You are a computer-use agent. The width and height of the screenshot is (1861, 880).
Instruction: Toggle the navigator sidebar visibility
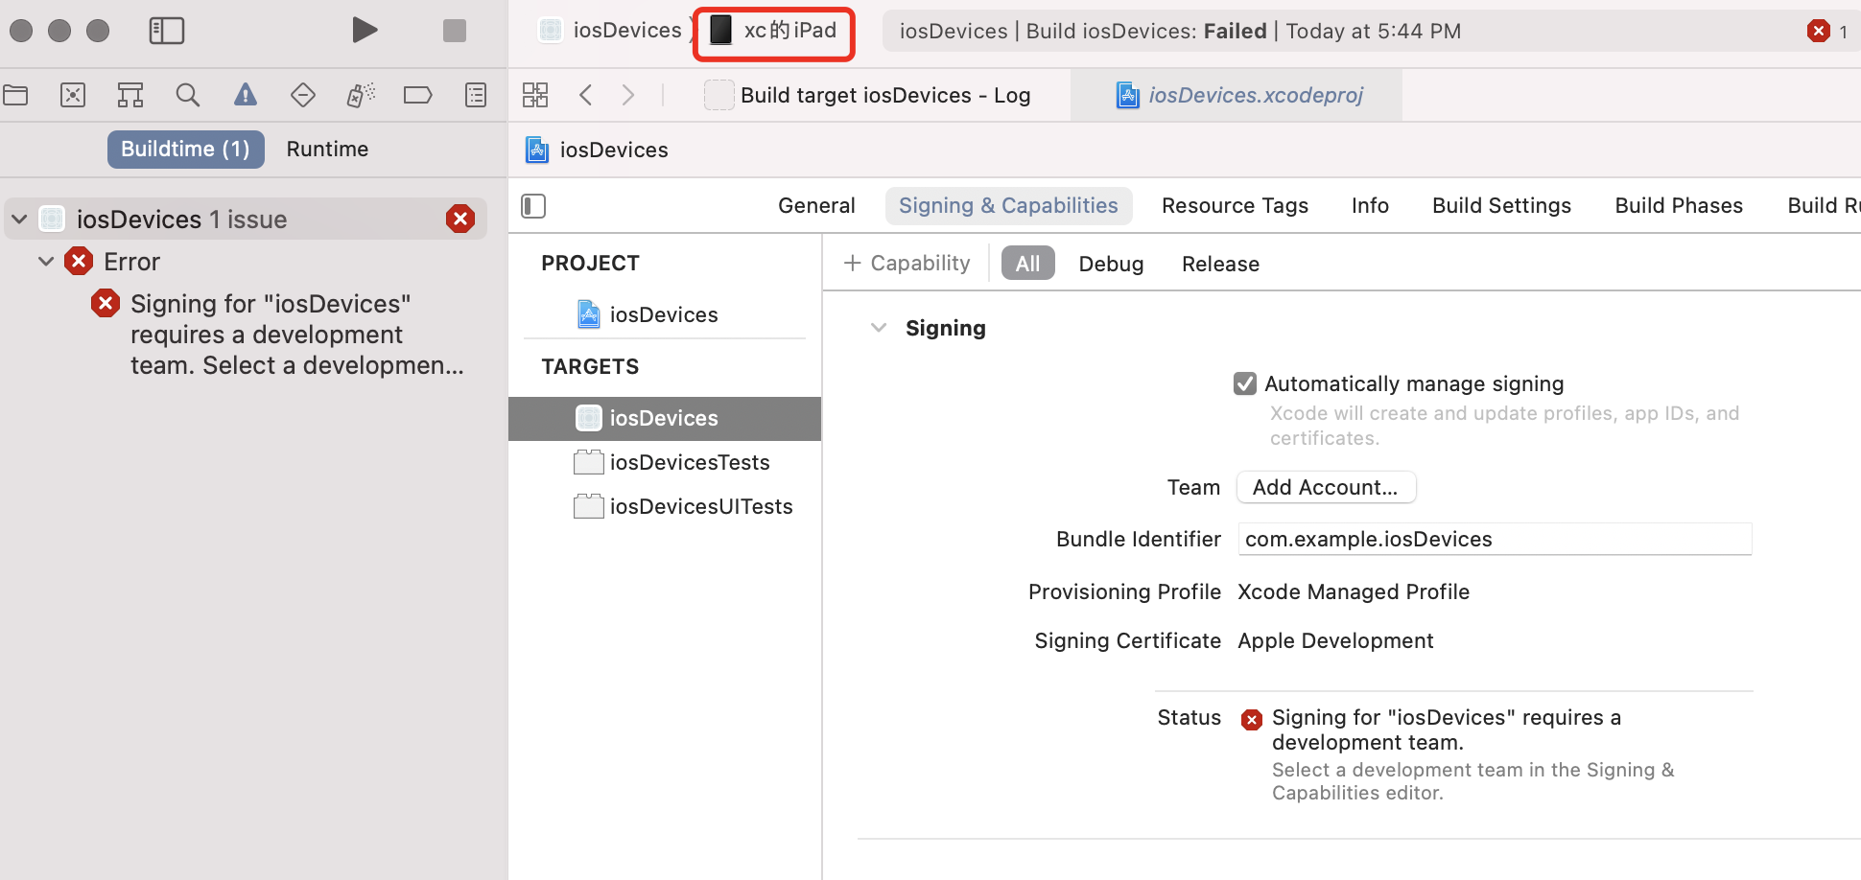coord(166,31)
